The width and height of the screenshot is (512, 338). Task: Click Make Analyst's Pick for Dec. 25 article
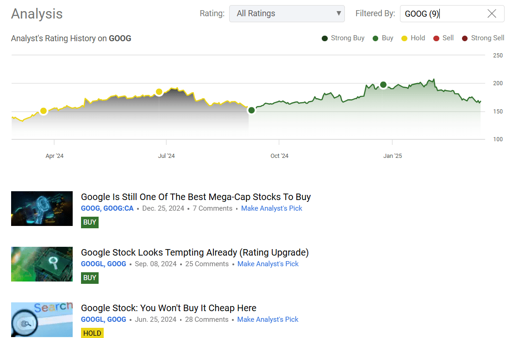click(272, 208)
